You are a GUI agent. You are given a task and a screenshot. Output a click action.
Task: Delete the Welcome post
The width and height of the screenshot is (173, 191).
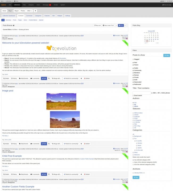87,79
